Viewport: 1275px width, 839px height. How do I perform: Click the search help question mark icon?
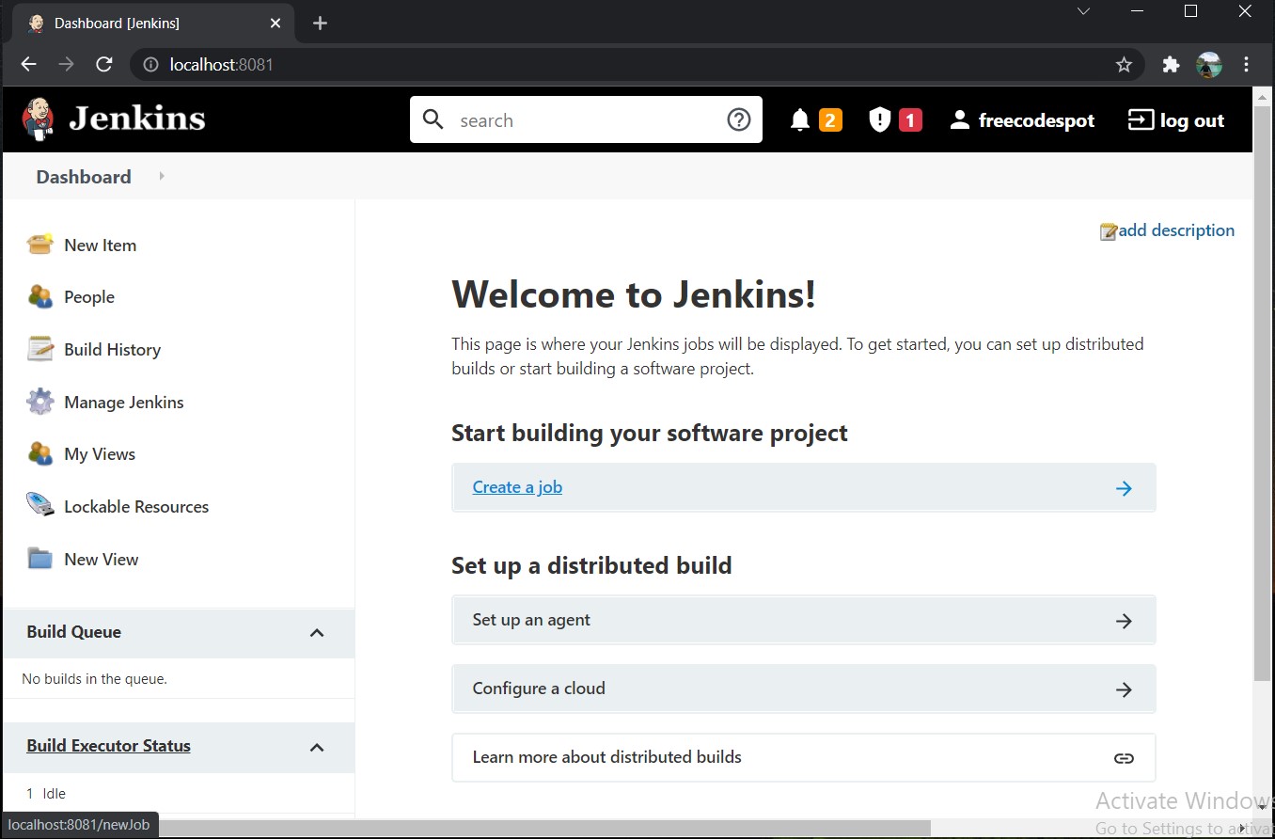point(739,119)
